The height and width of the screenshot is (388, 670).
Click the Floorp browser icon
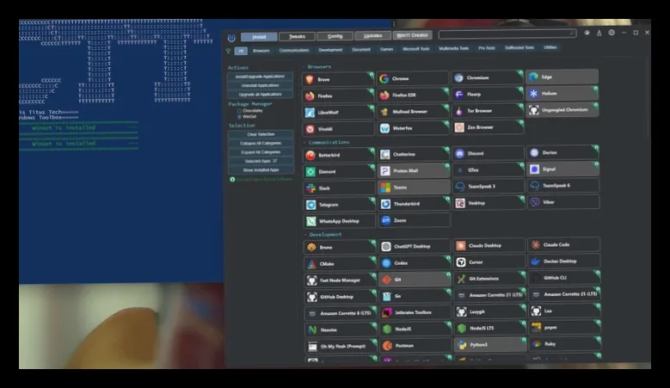point(459,95)
